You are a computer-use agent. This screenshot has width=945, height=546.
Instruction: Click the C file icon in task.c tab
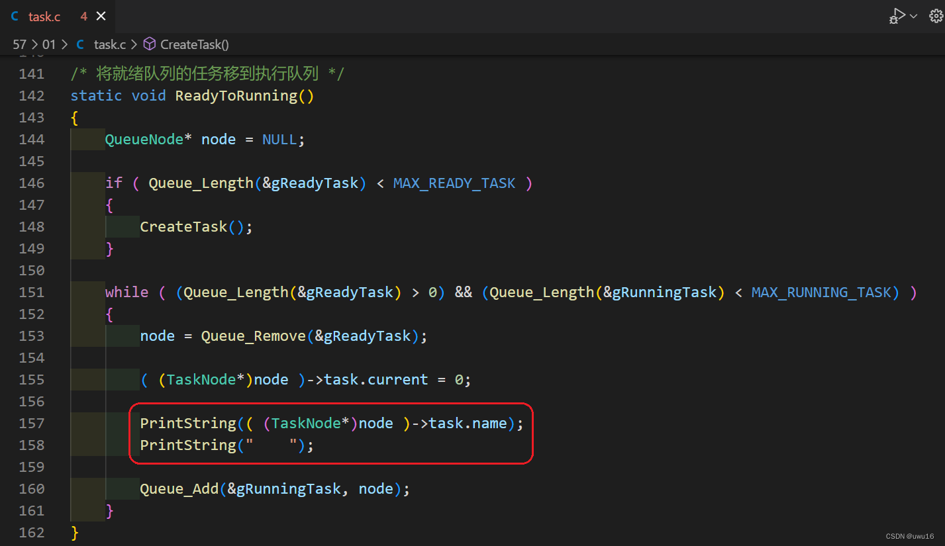[15, 17]
